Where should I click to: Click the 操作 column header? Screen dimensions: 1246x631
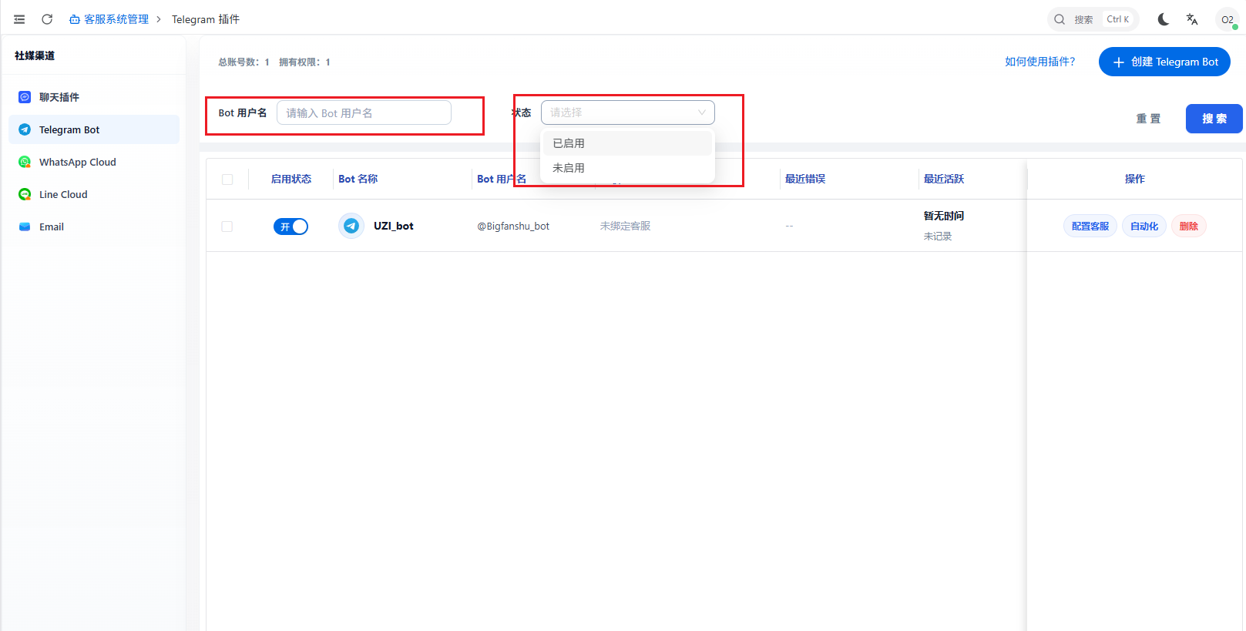tap(1135, 179)
